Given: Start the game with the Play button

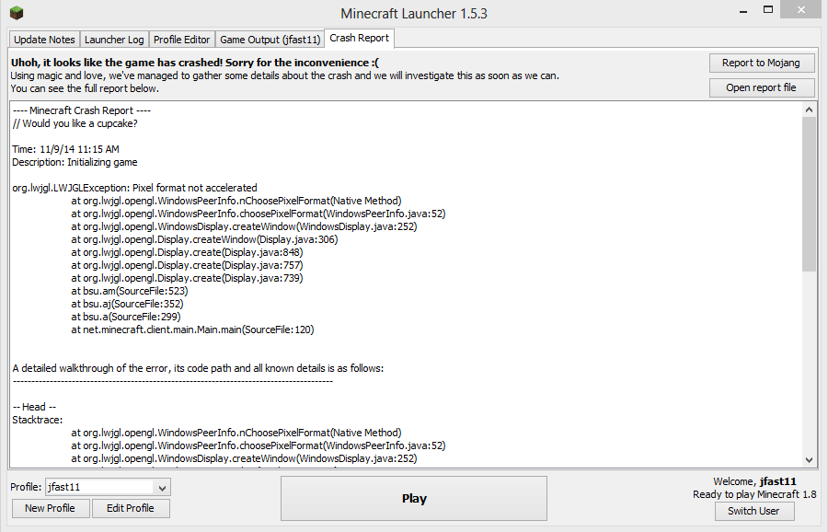Looking at the screenshot, I should coord(414,498).
